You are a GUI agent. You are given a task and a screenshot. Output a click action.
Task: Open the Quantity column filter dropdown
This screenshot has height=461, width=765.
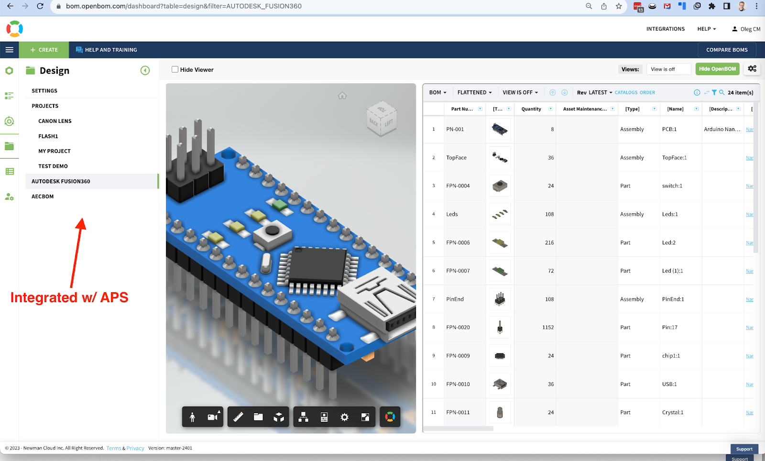pos(550,109)
